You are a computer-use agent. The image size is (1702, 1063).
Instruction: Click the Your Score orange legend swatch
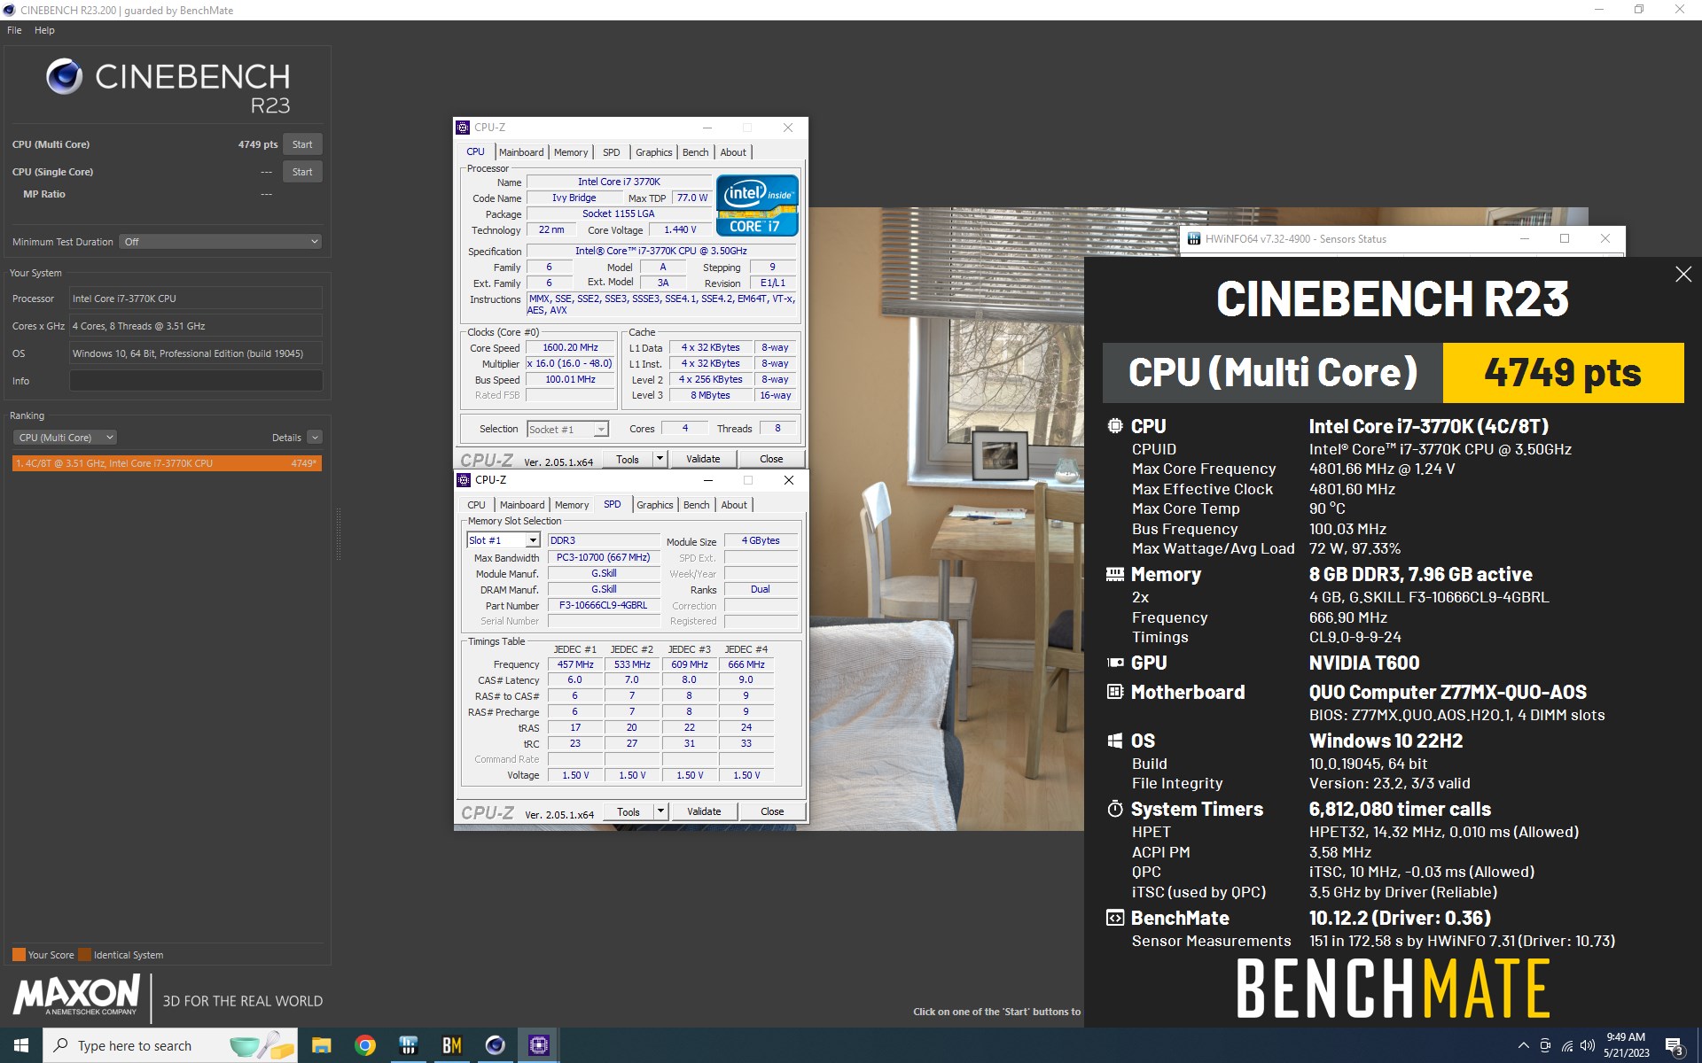click(x=19, y=955)
